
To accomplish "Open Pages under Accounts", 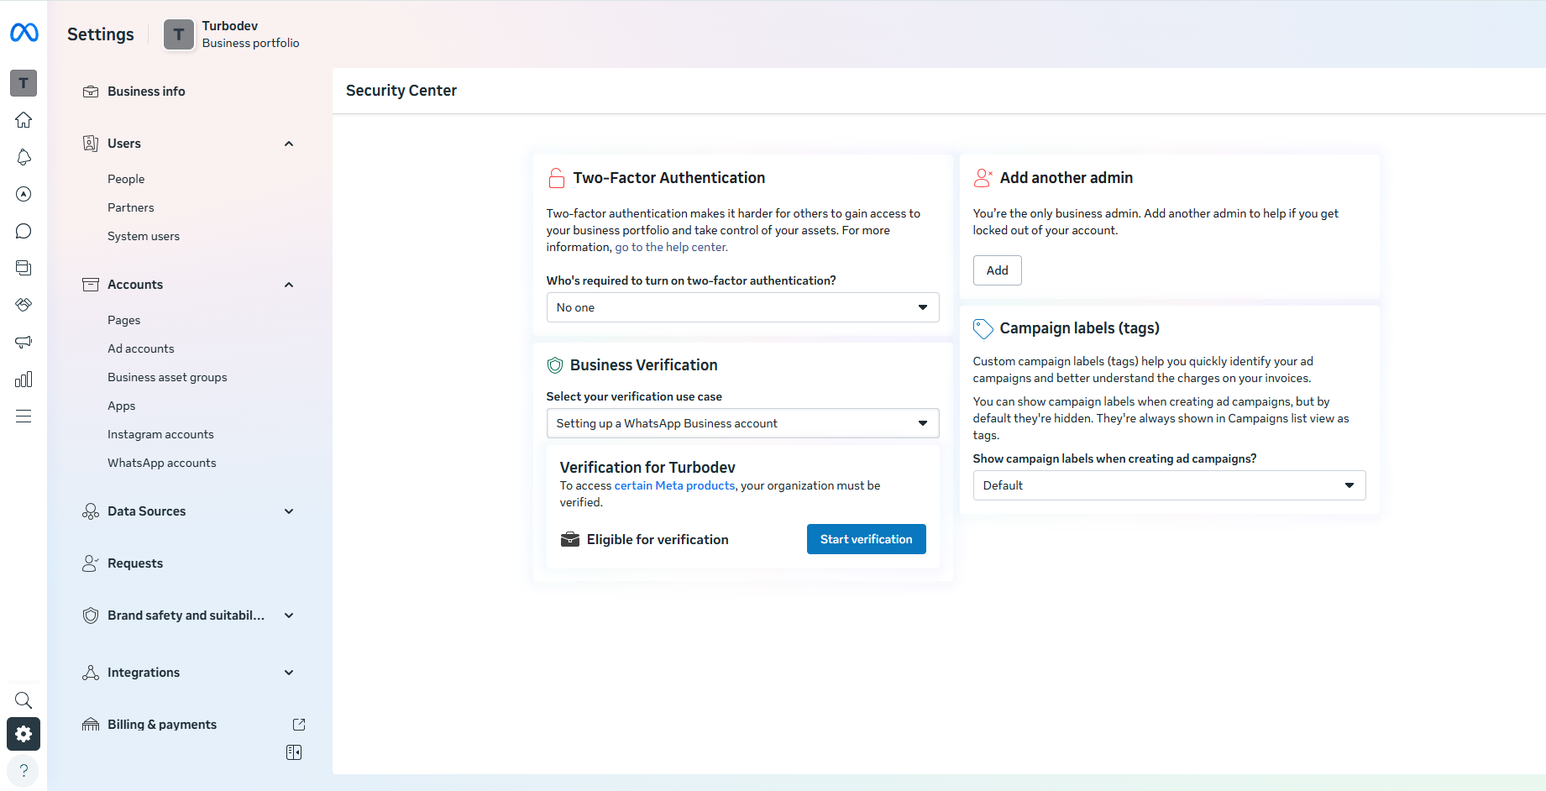I will click(x=123, y=320).
